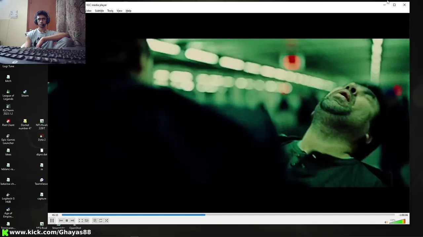Select the NFS Rivals 32BIT desktop icon

42,124
